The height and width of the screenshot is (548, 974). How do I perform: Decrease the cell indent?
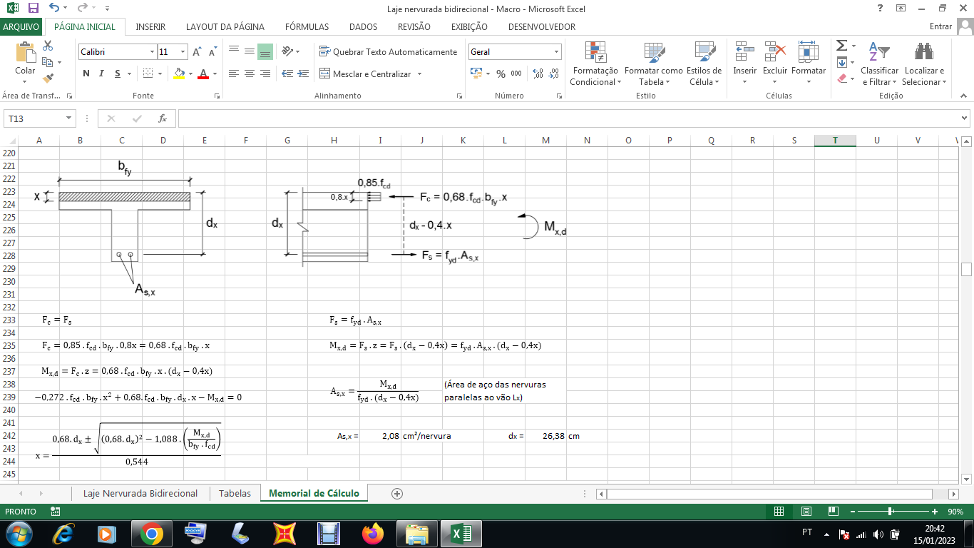[x=287, y=73]
